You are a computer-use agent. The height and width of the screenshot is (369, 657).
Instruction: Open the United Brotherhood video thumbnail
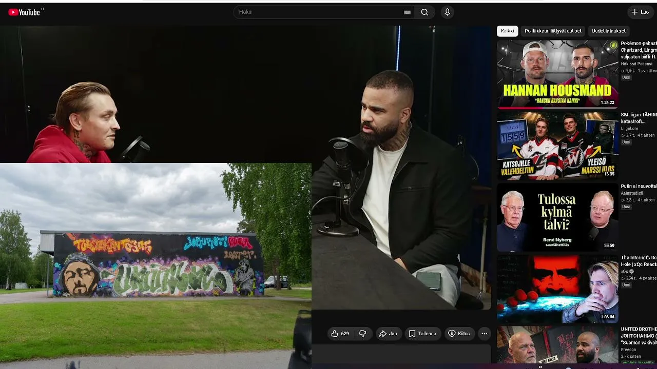click(557, 345)
